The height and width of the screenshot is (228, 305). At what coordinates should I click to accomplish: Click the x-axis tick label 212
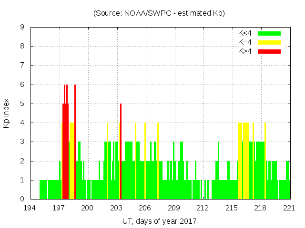click(x=203, y=208)
